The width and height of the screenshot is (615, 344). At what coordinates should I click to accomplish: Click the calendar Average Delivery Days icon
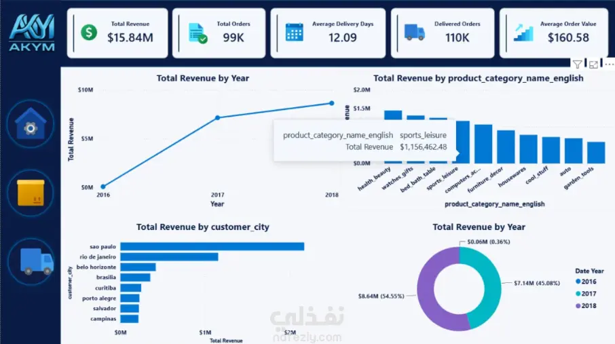click(294, 32)
